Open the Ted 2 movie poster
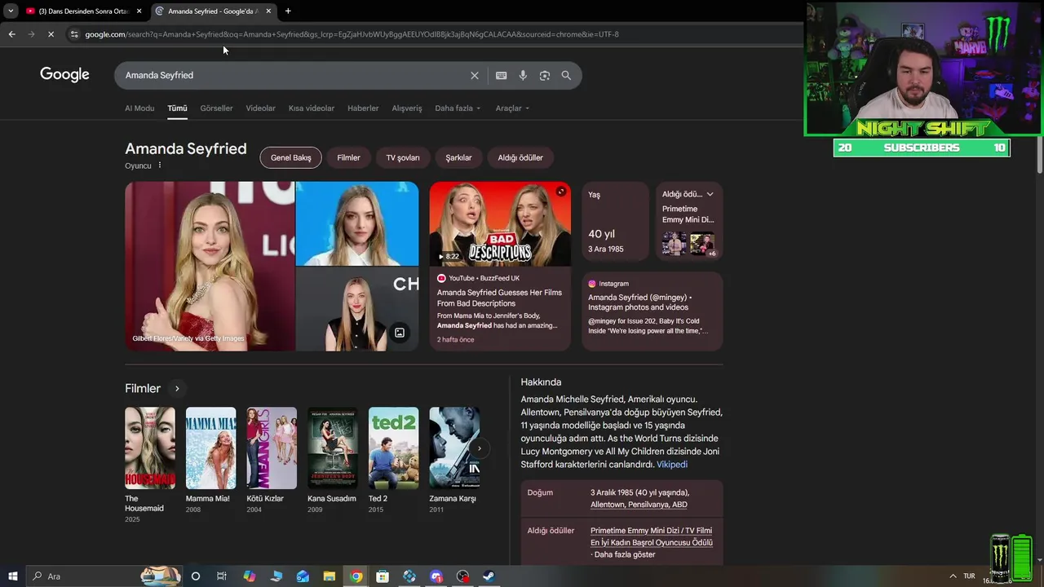 tap(393, 448)
